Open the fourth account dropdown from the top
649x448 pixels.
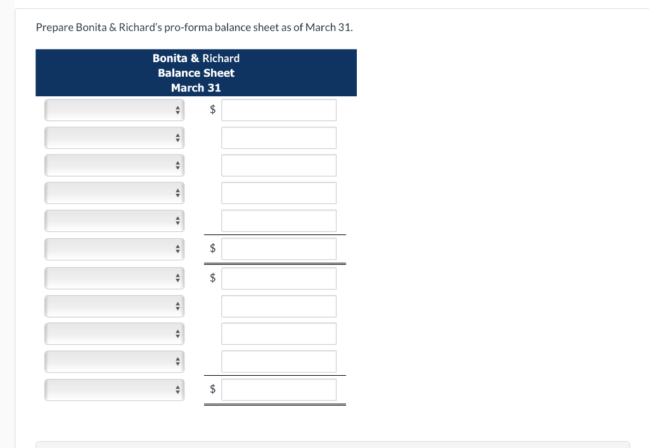coord(114,193)
